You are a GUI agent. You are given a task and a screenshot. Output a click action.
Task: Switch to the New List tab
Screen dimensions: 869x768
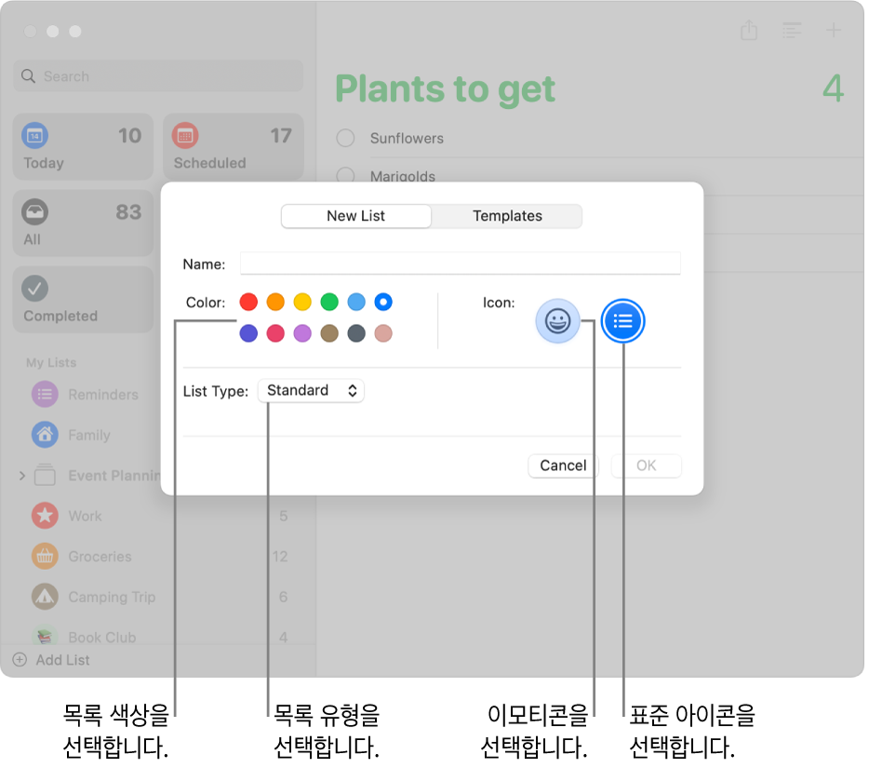[x=355, y=216]
